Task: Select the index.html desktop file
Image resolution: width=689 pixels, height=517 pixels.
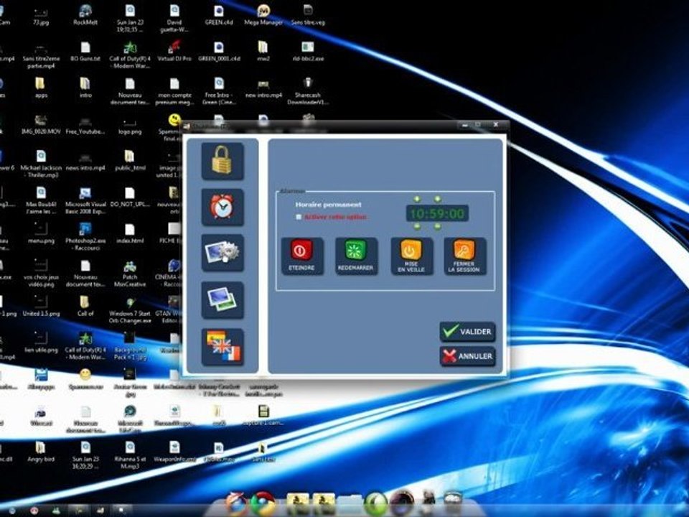Action: point(130,233)
